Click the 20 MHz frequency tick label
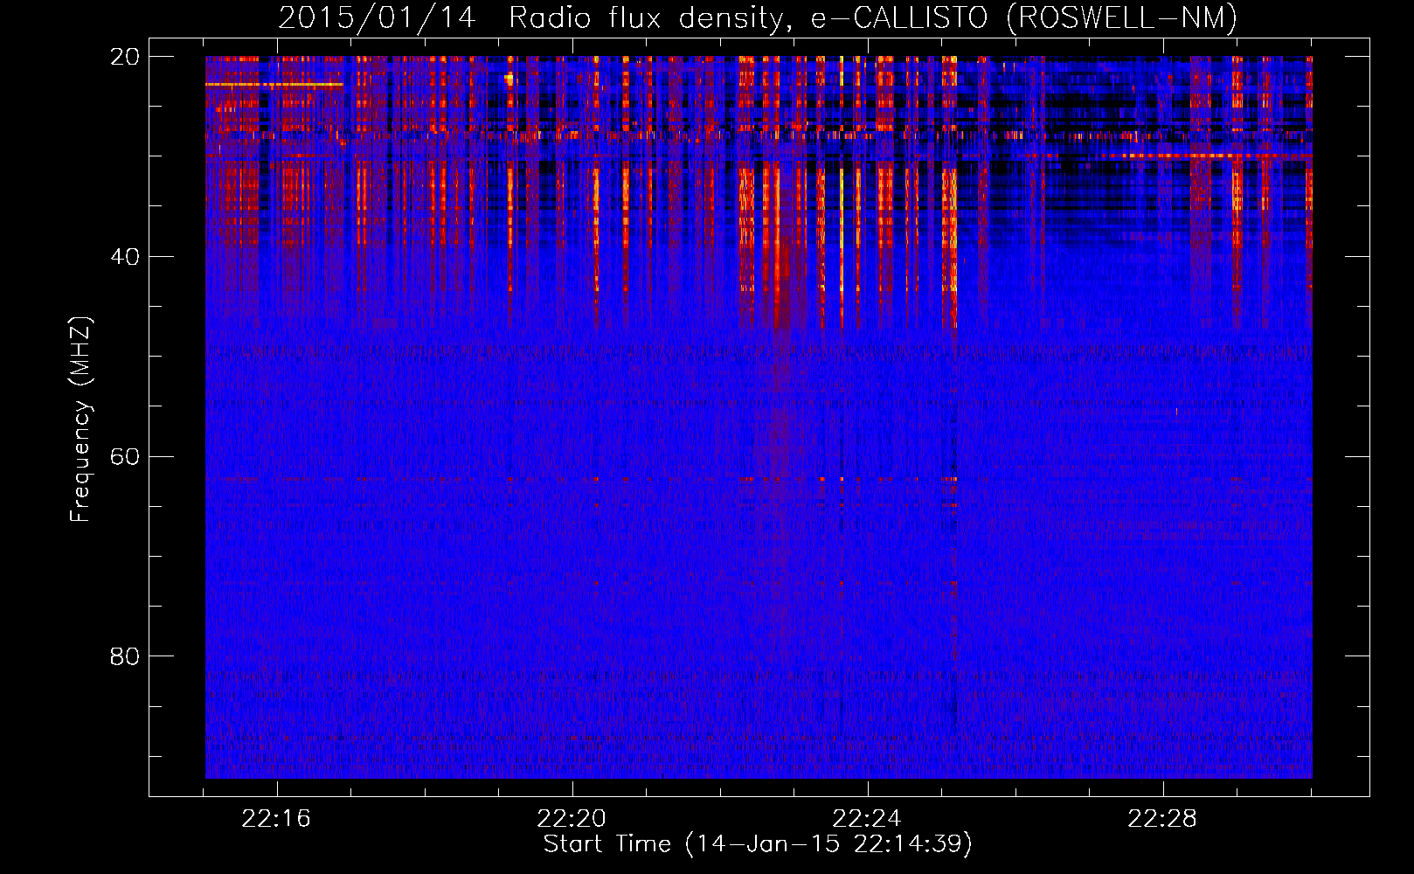 click(125, 57)
